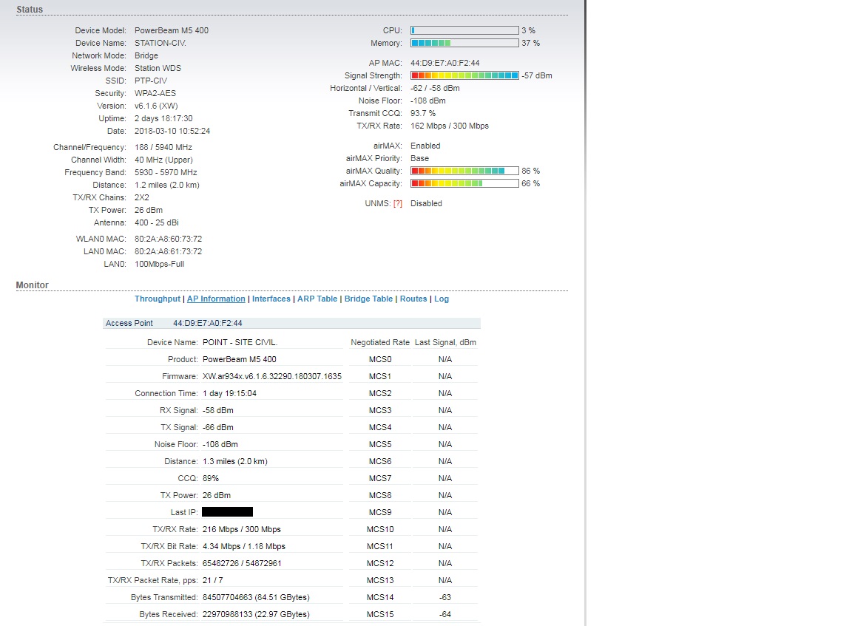Select Version value v6.1.6 (XW)
The width and height of the screenshot is (852, 626).
[x=156, y=106]
